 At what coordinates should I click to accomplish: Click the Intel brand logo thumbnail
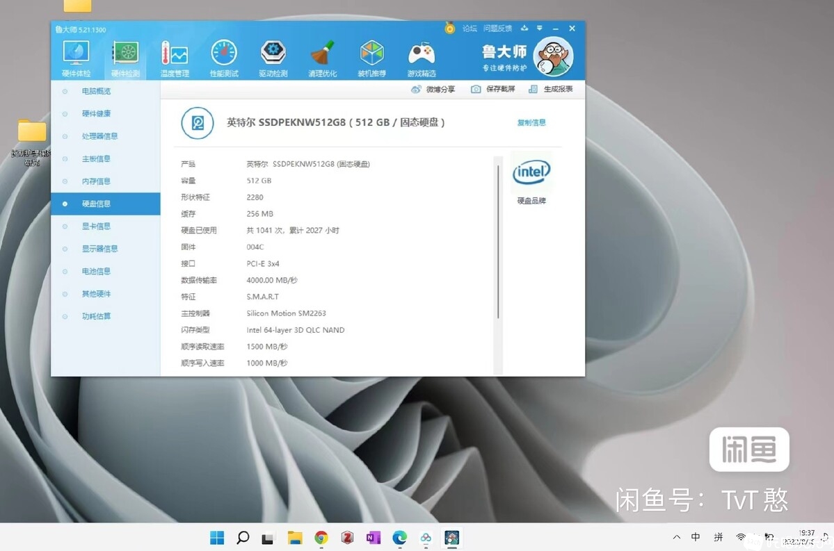click(x=531, y=172)
